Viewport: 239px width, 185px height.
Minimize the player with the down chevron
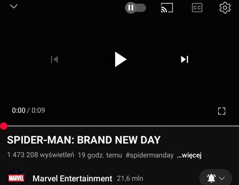(x=14, y=6)
